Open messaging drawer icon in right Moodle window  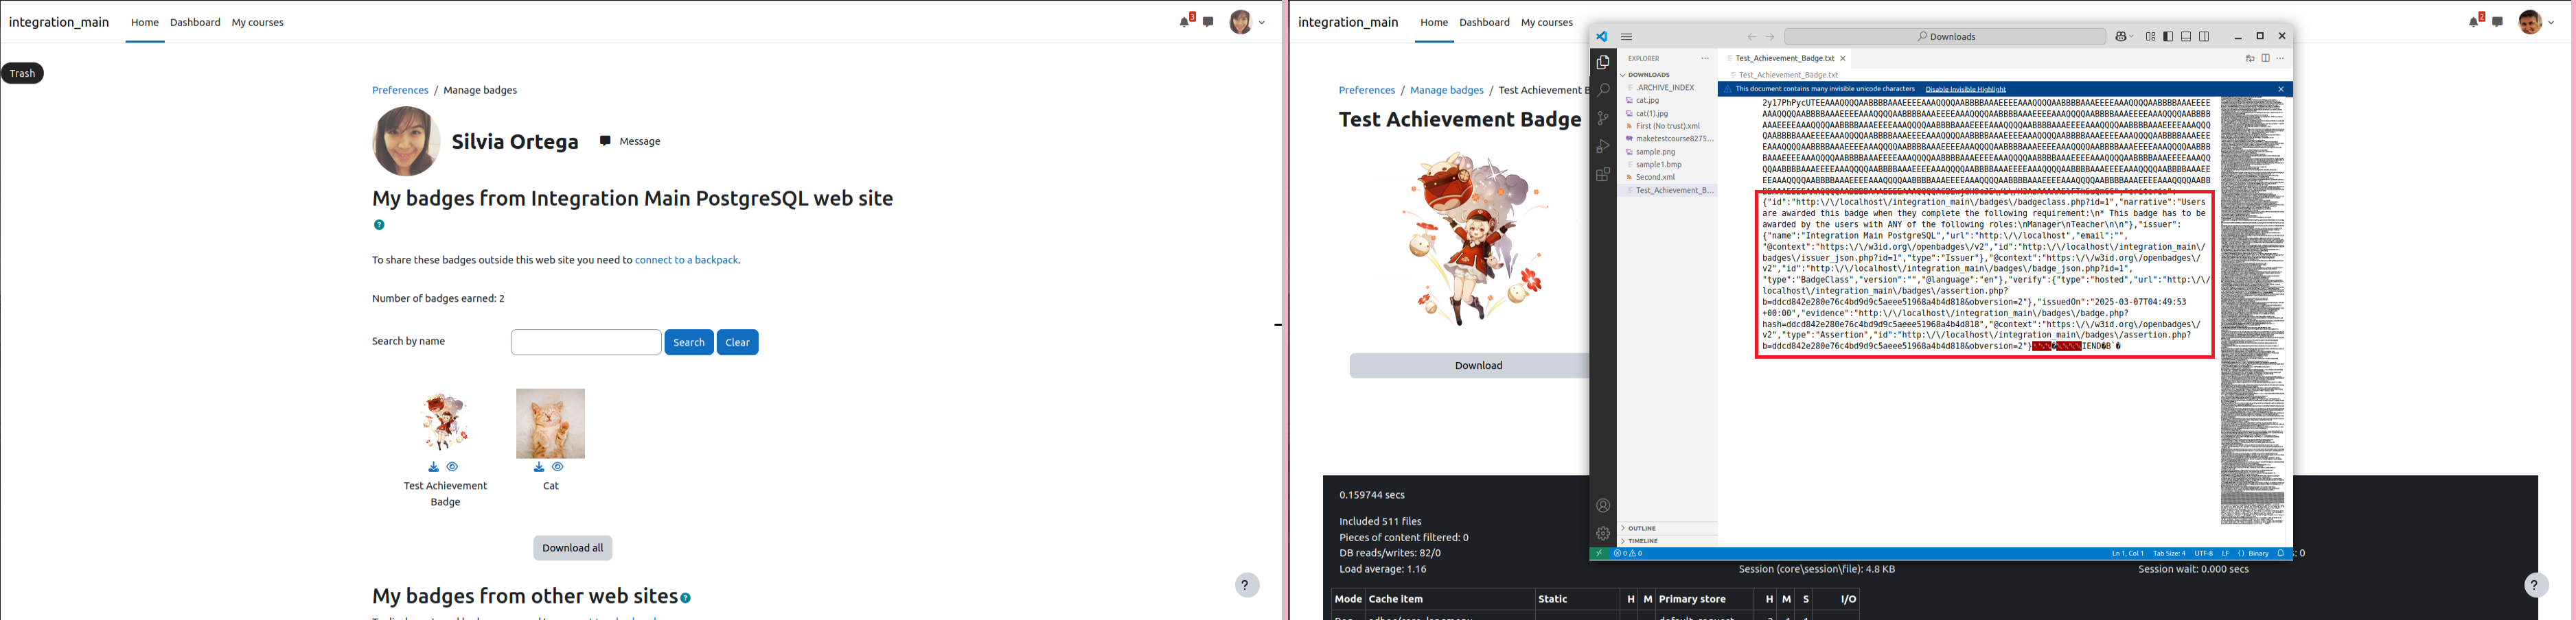coord(2497,22)
